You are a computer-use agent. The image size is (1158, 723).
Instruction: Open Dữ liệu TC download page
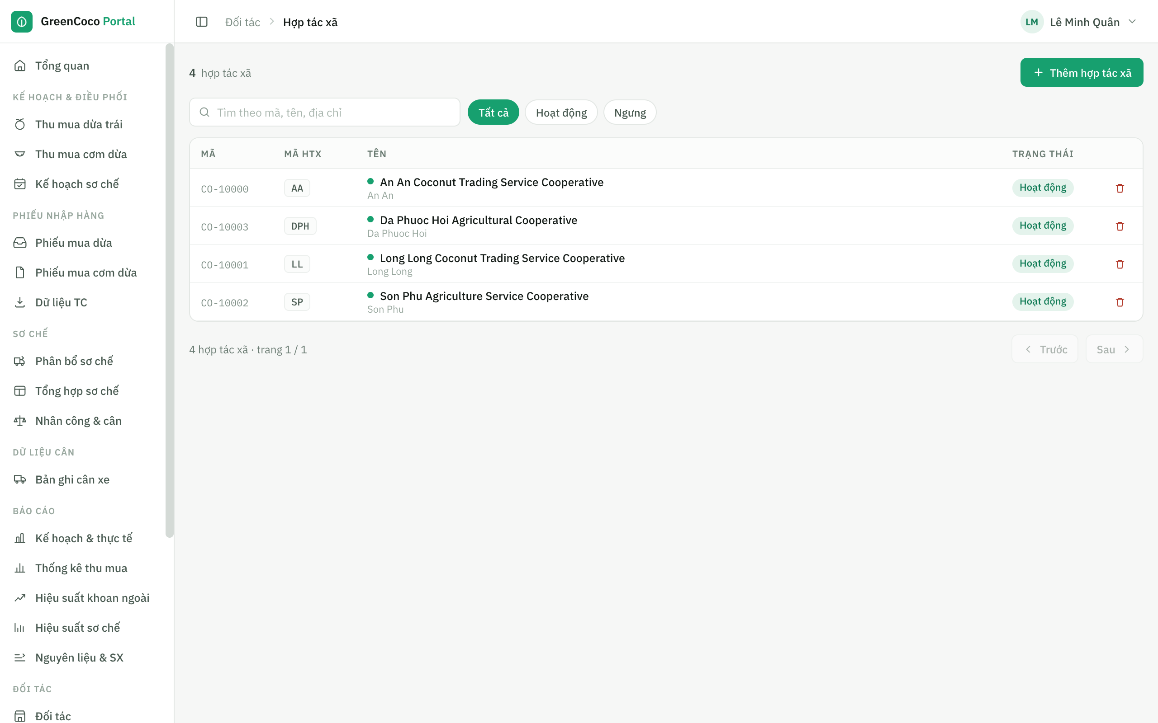[x=83, y=302]
